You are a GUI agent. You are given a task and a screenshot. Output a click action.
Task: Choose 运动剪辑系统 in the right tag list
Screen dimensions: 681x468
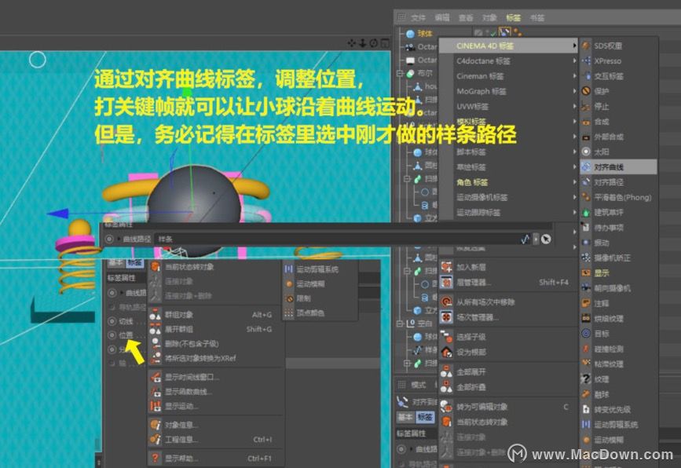click(618, 425)
